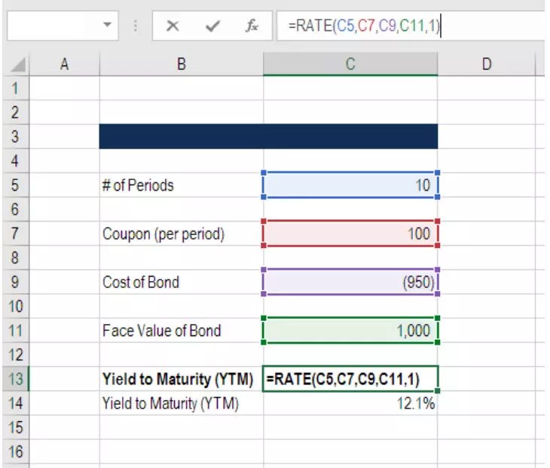Select row 6 header

pos(15,209)
